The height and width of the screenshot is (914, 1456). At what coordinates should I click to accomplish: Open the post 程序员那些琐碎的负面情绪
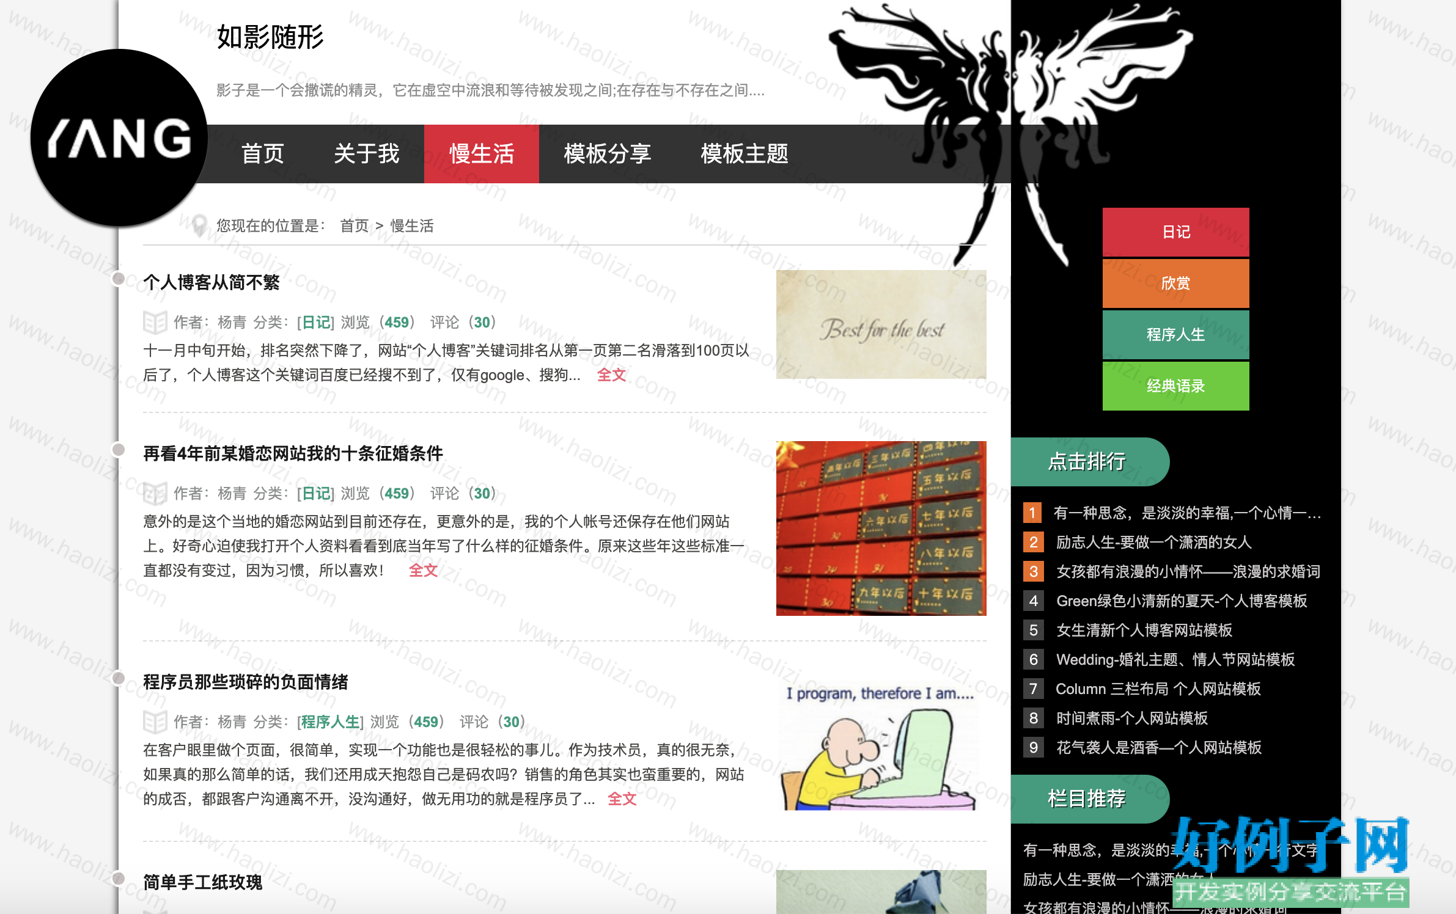tap(246, 682)
